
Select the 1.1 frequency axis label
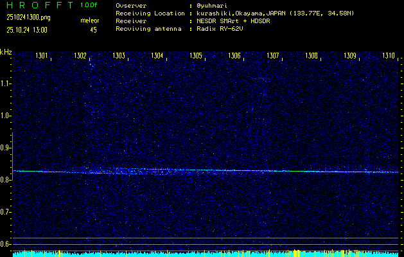click(6, 84)
